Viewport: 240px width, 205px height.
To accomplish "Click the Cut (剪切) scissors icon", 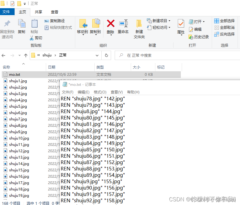I will tap(32, 38).
